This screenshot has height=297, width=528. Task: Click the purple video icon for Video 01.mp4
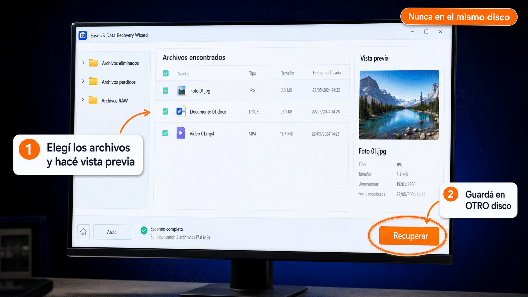click(181, 133)
